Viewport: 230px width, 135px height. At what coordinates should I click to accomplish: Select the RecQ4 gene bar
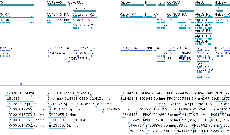(x=132, y=5)
